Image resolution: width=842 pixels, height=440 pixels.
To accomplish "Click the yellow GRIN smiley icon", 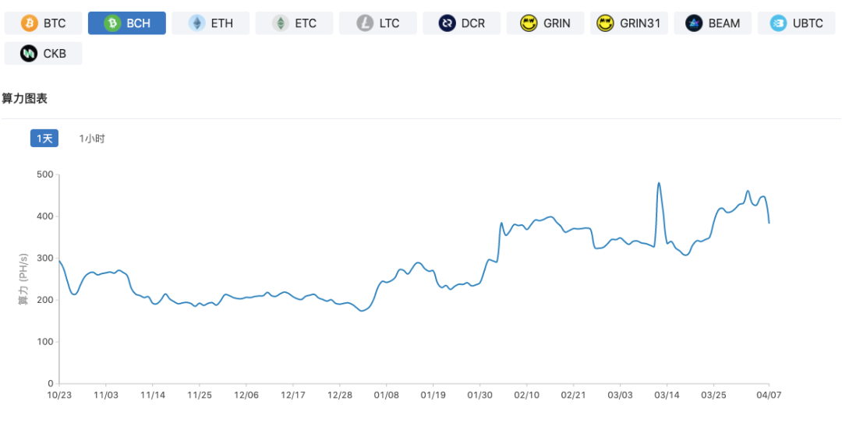I will pyautogui.click(x=529, y=23).
